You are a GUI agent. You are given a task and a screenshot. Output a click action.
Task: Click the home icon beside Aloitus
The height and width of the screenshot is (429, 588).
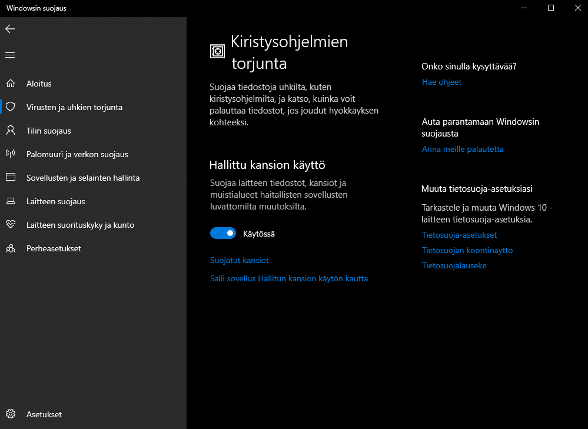pyautogui.click(x=11, y=83)
